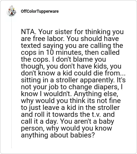Click the line 'though, you don't have kids, you'
The image size is (137, 154).
(71, 66)
